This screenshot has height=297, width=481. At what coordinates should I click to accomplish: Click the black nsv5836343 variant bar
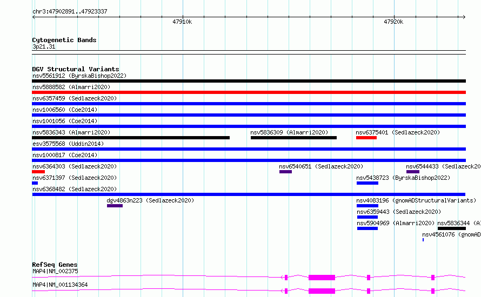[131, 138]
